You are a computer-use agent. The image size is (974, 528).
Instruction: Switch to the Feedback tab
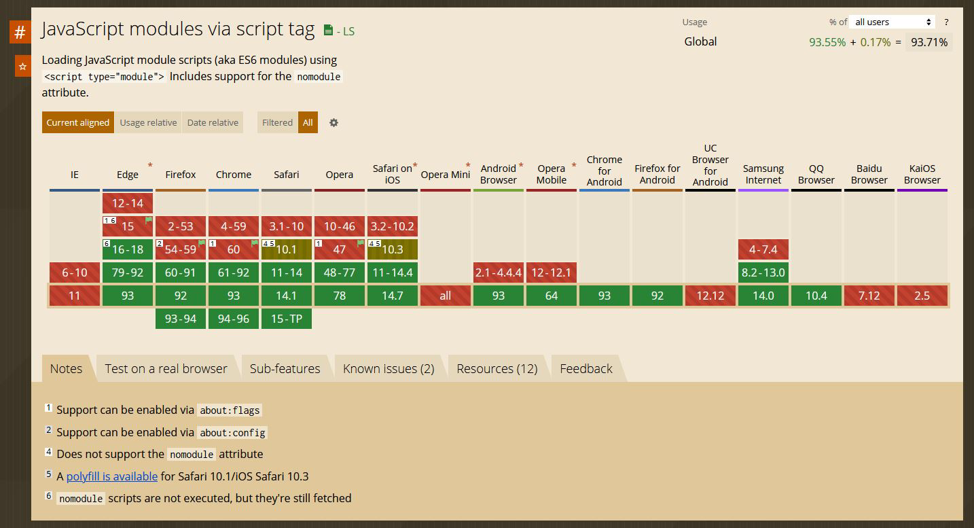[586, 368]
